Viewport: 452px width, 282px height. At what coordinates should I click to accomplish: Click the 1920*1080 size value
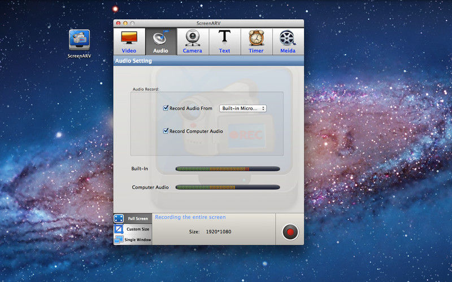click(x=217, y=232)
